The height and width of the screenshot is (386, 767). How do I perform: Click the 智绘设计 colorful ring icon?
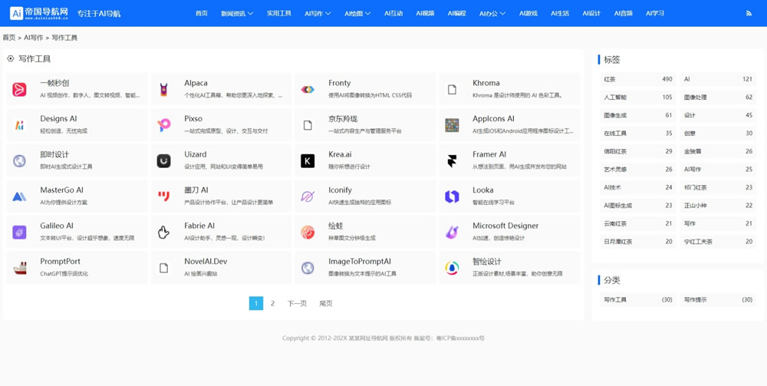click(x=452, y=268)
